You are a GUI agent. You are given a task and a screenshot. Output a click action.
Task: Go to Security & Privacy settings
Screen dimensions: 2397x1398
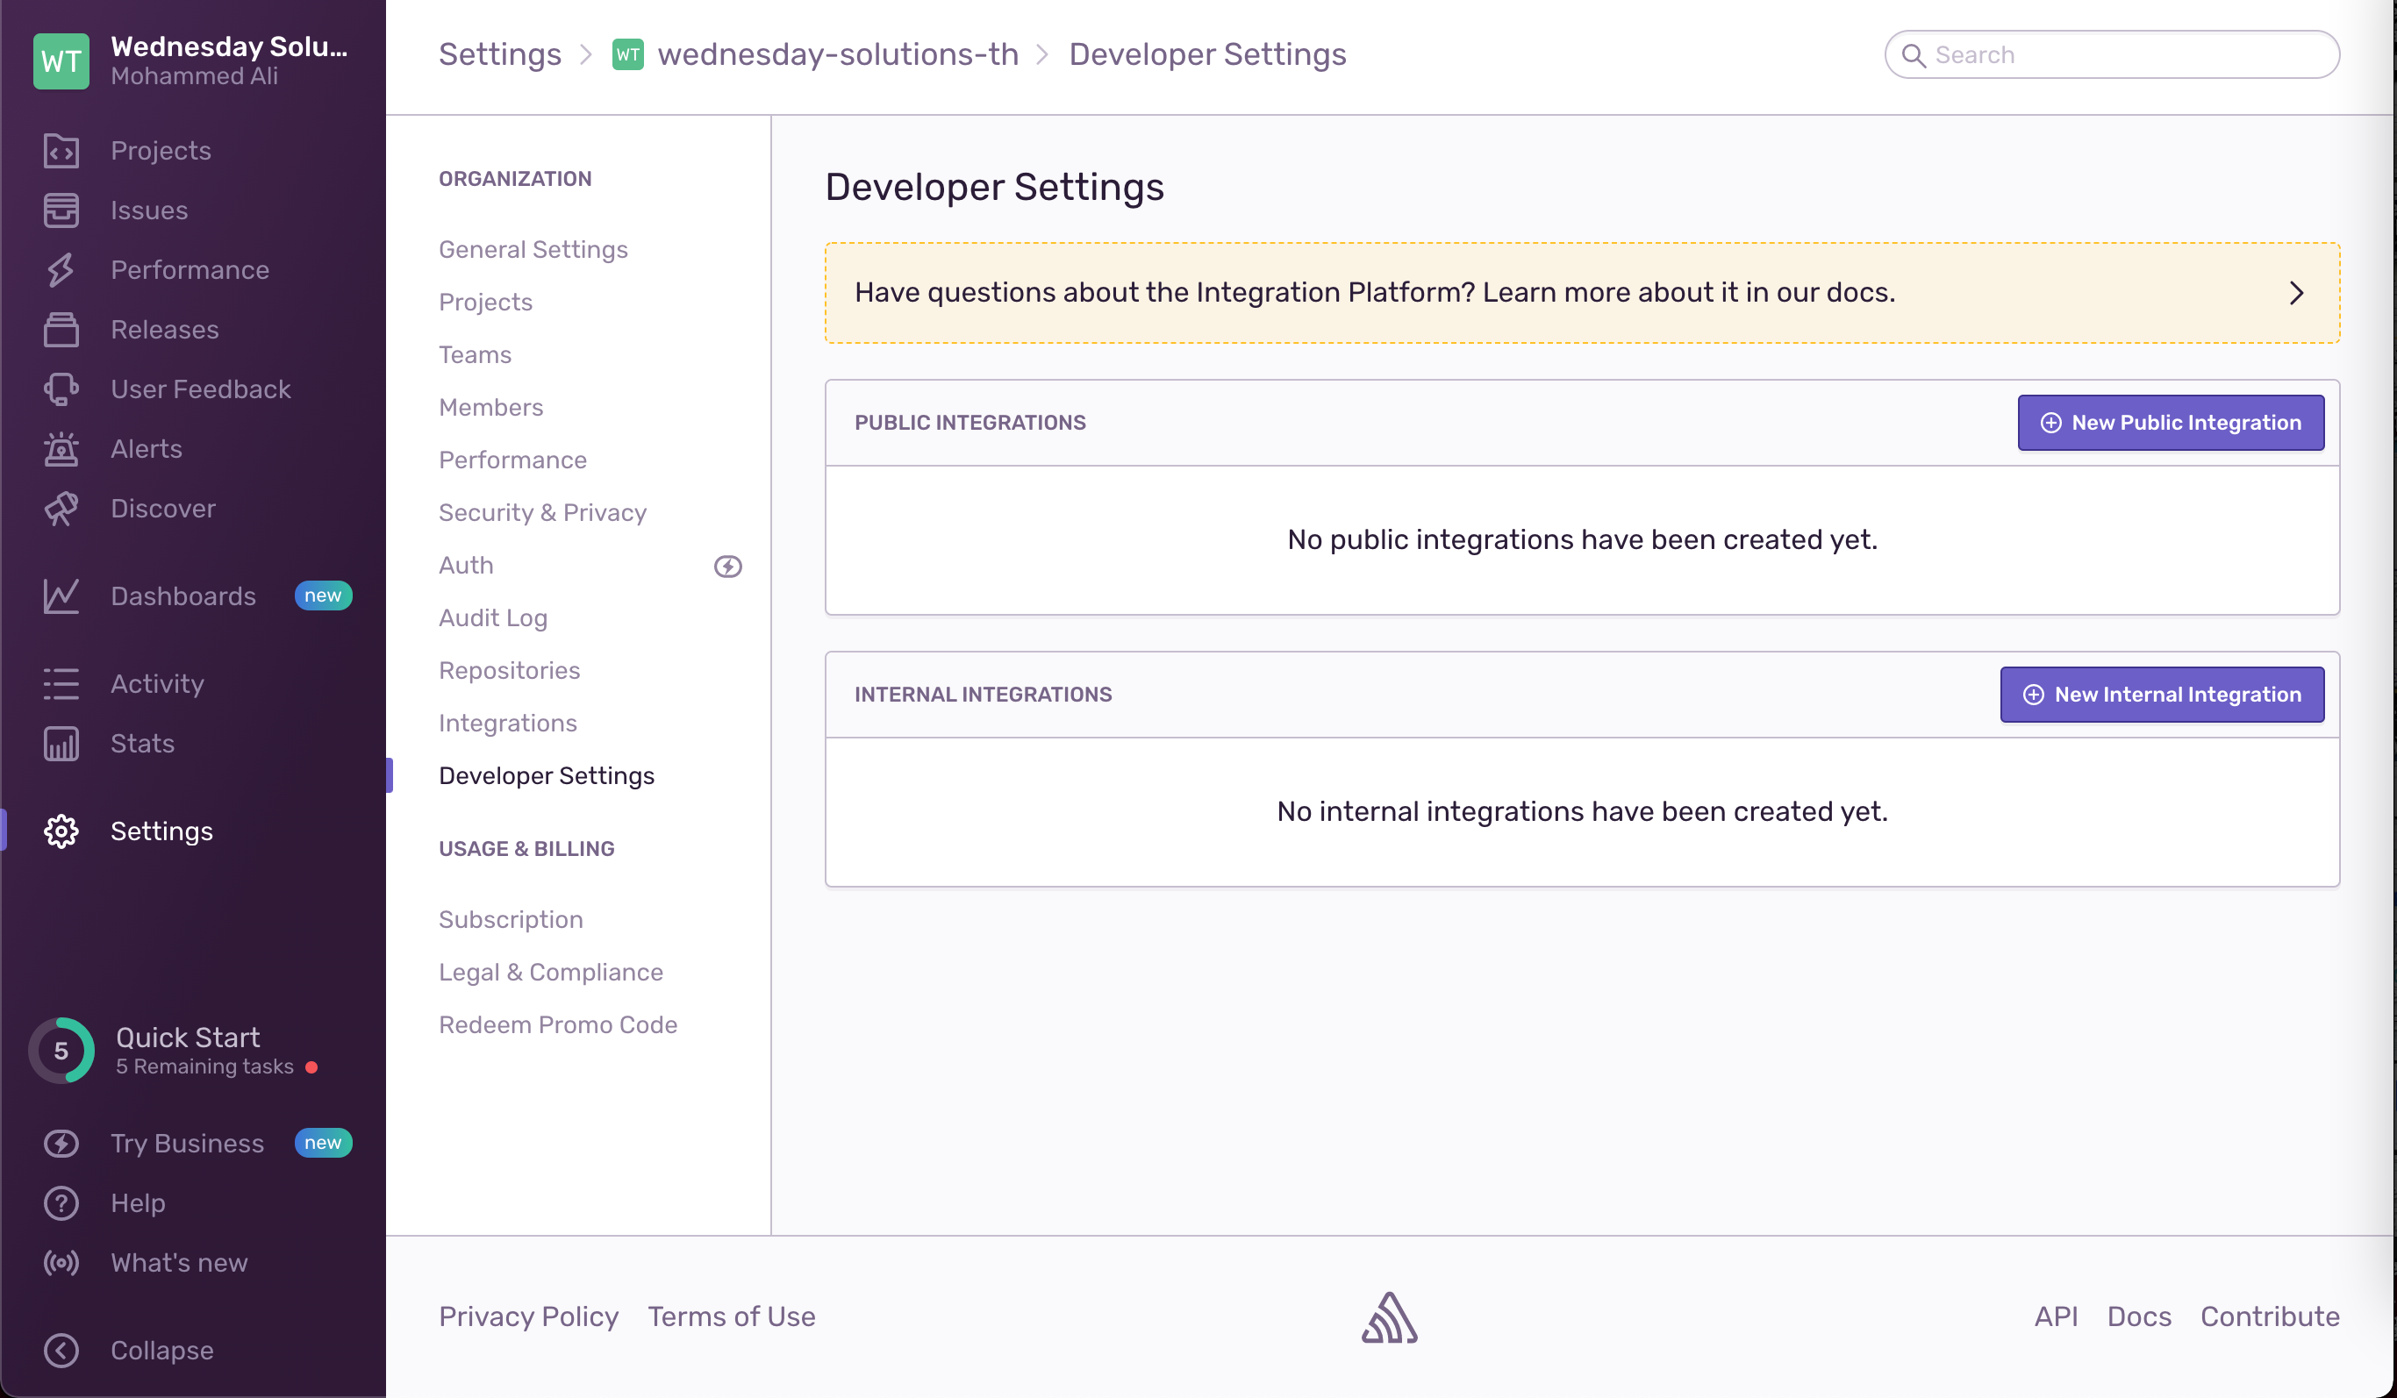pyautogui.click(x=542, y=512)
